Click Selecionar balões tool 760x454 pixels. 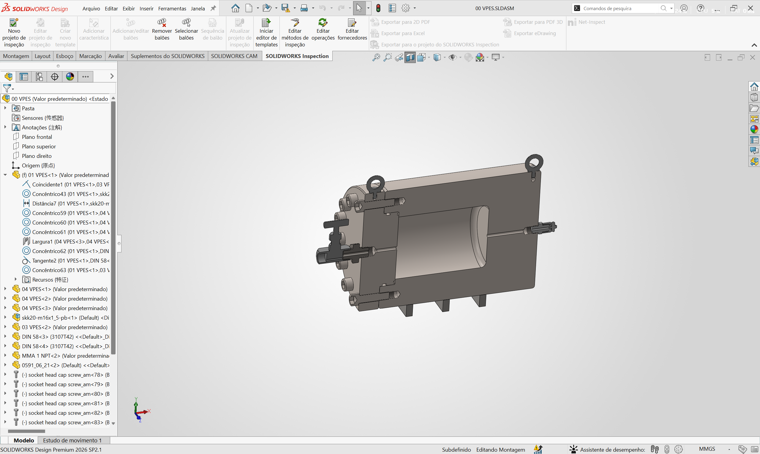pos(187,30)
